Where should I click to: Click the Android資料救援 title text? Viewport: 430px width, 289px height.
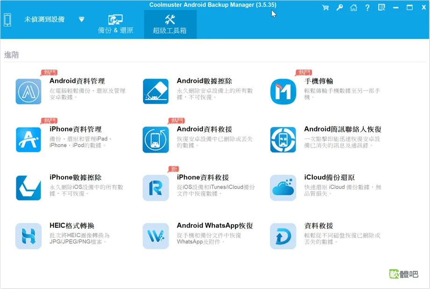click(x=204, y=129)
